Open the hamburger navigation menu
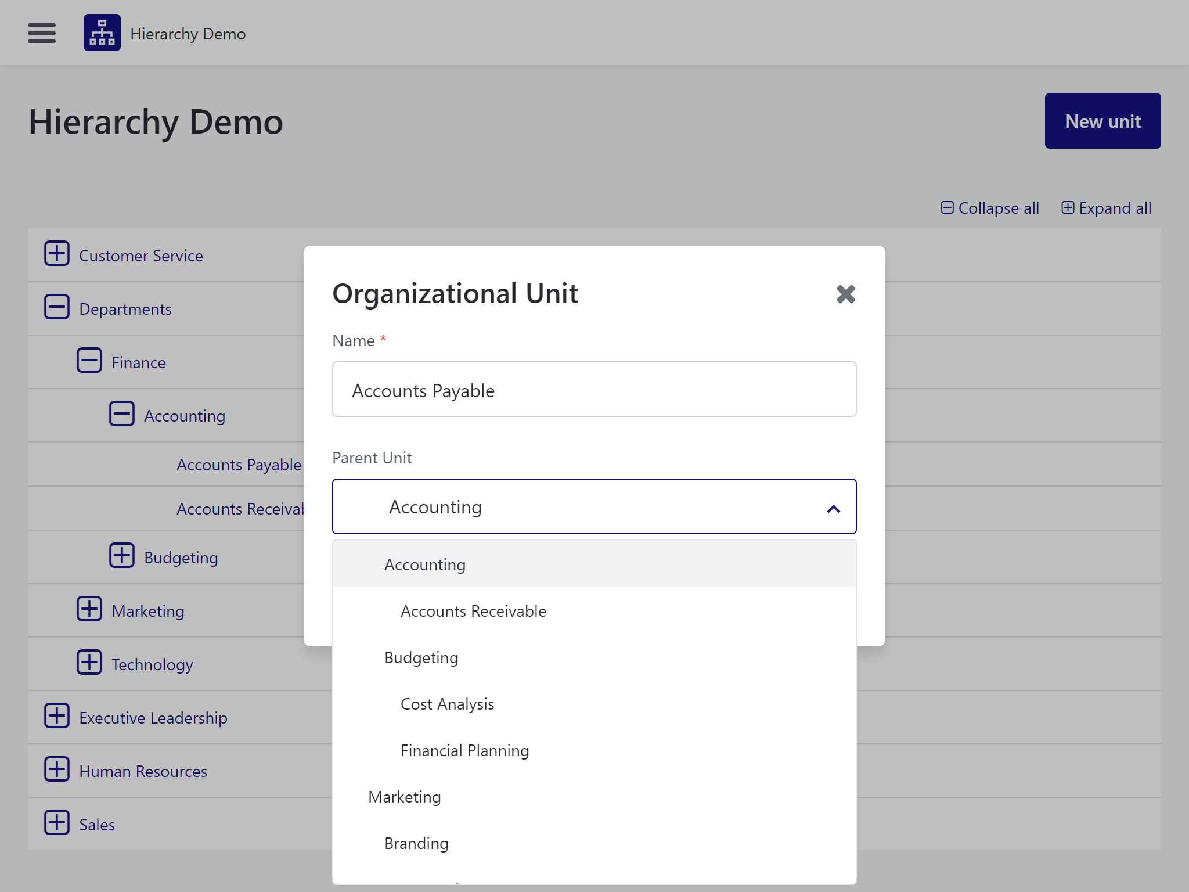 (42, 33)
